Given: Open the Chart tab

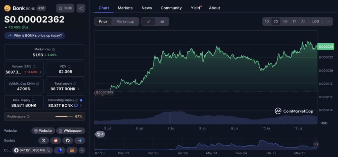Looking at the screenshot, I should 104,8.
